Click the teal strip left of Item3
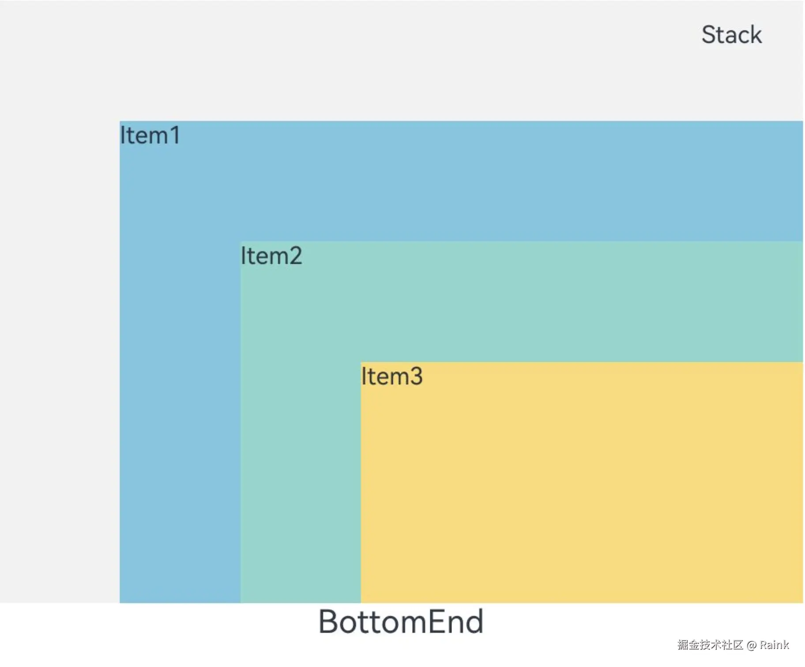Image resolution: width=805 pixels, height=667 pixels. [301, 482]
